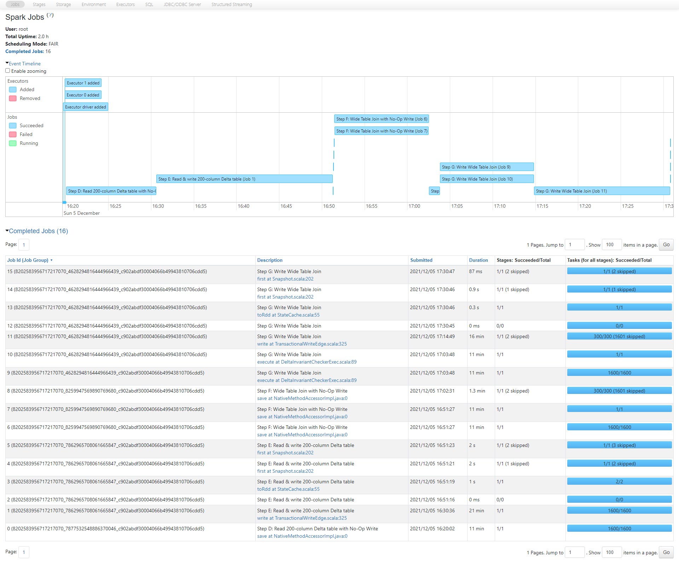Click job 11 progress bar 300/300 (1601 skipped)

619,336
